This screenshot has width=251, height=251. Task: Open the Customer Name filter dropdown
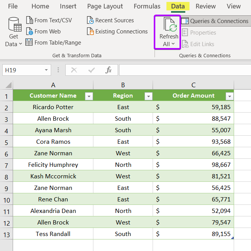(89, 96)
